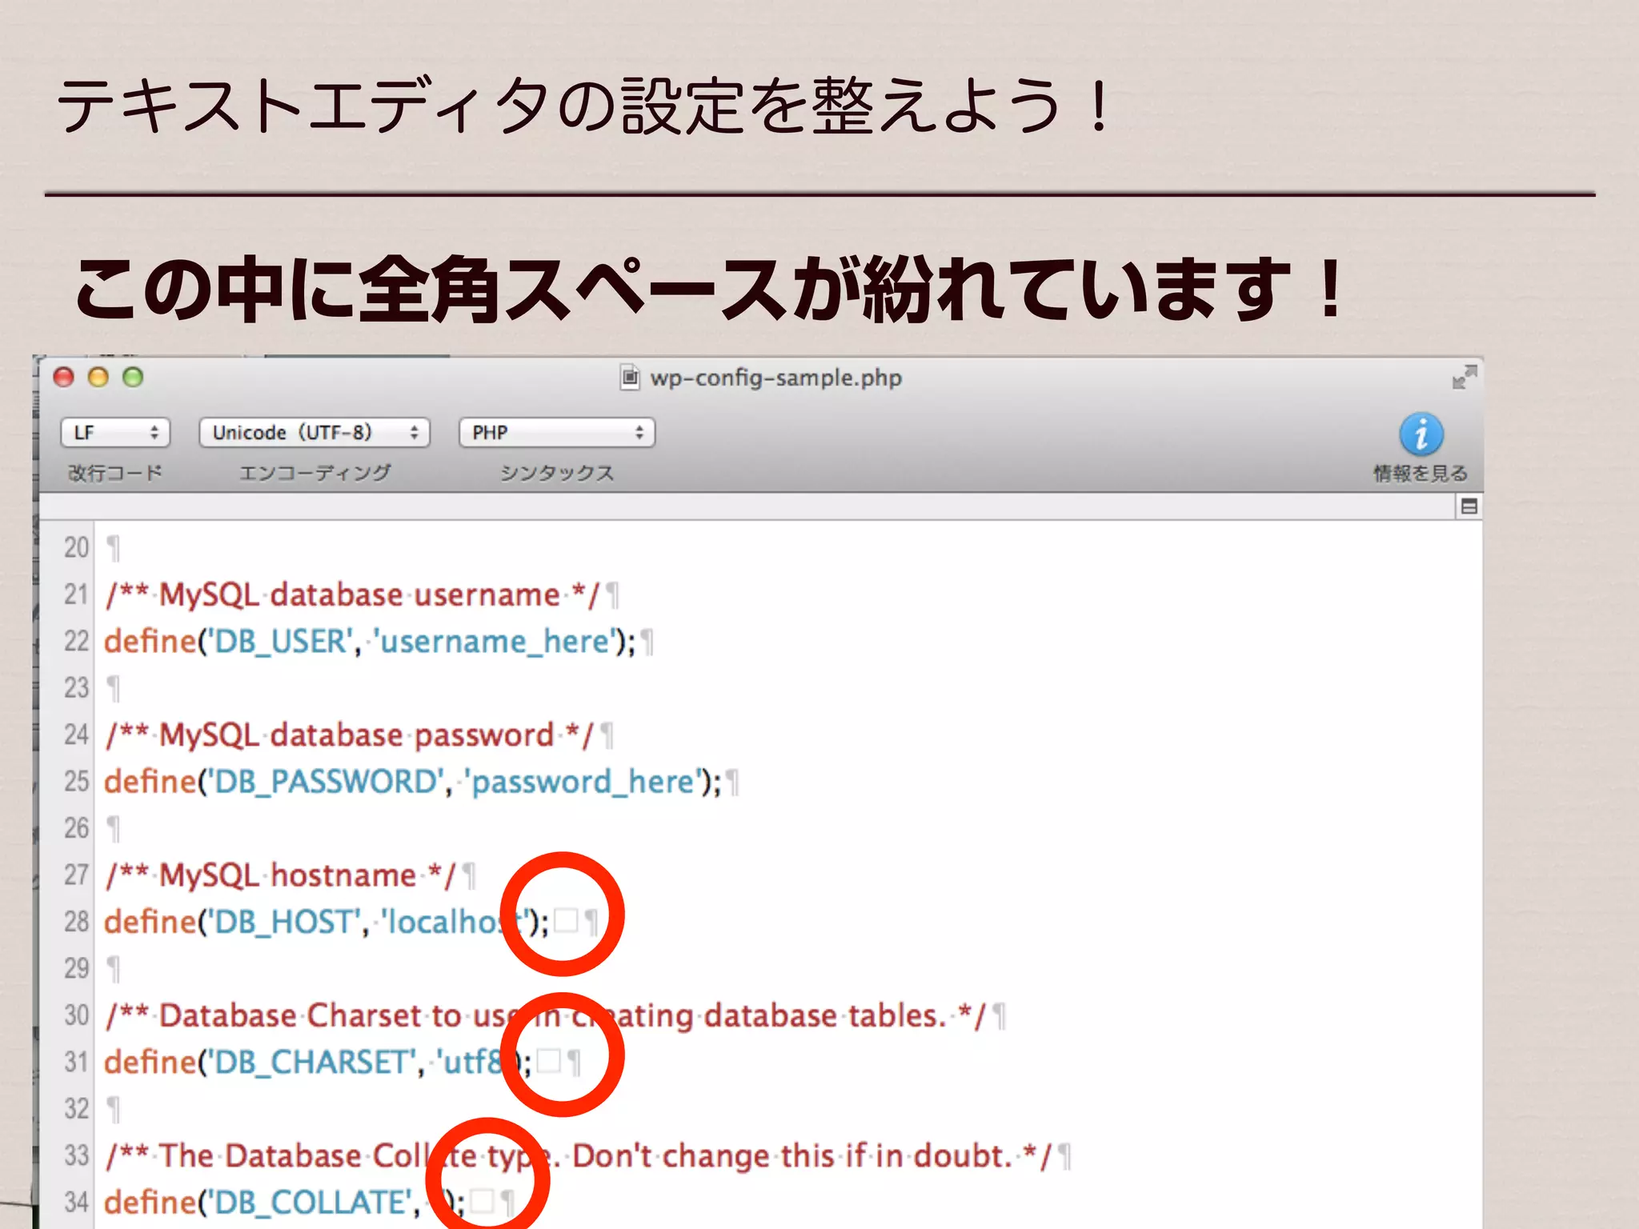
Task: Click the blue info icon
Action: [1421, 434]
